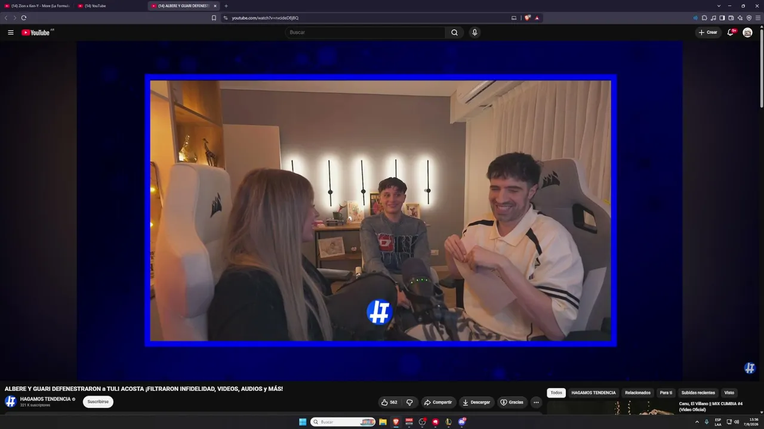
Task: Click the Brave Shields icon
Action: [x=527, y=18]
